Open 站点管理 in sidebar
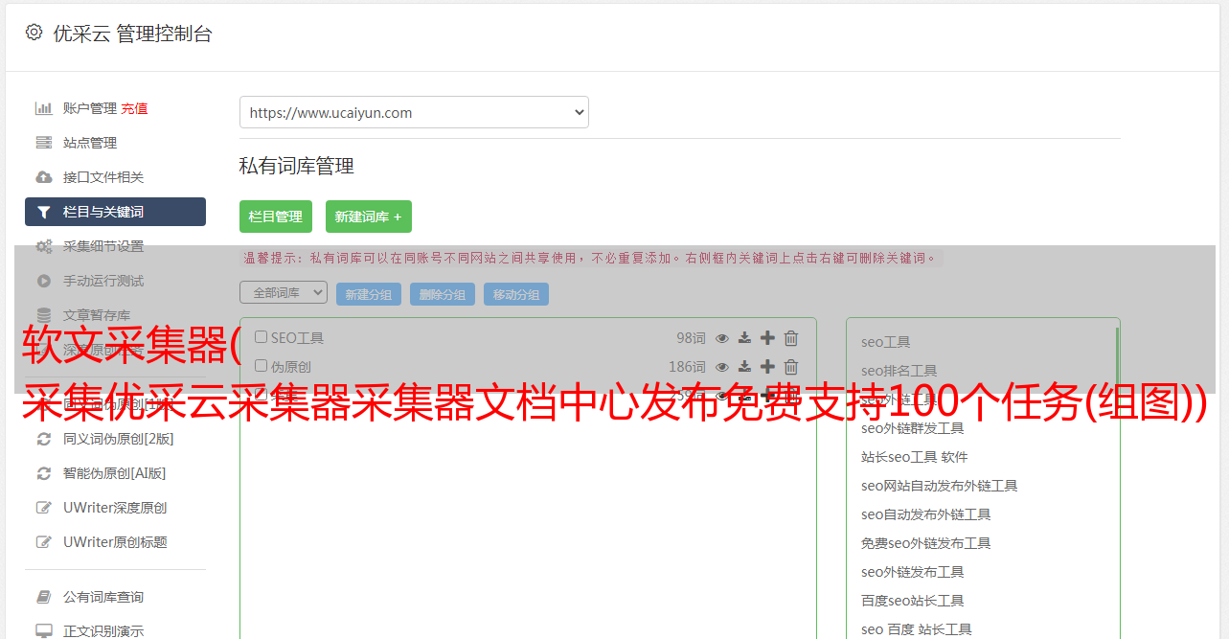This screenshot has height=639, width=1229. (x=90, y=143)
